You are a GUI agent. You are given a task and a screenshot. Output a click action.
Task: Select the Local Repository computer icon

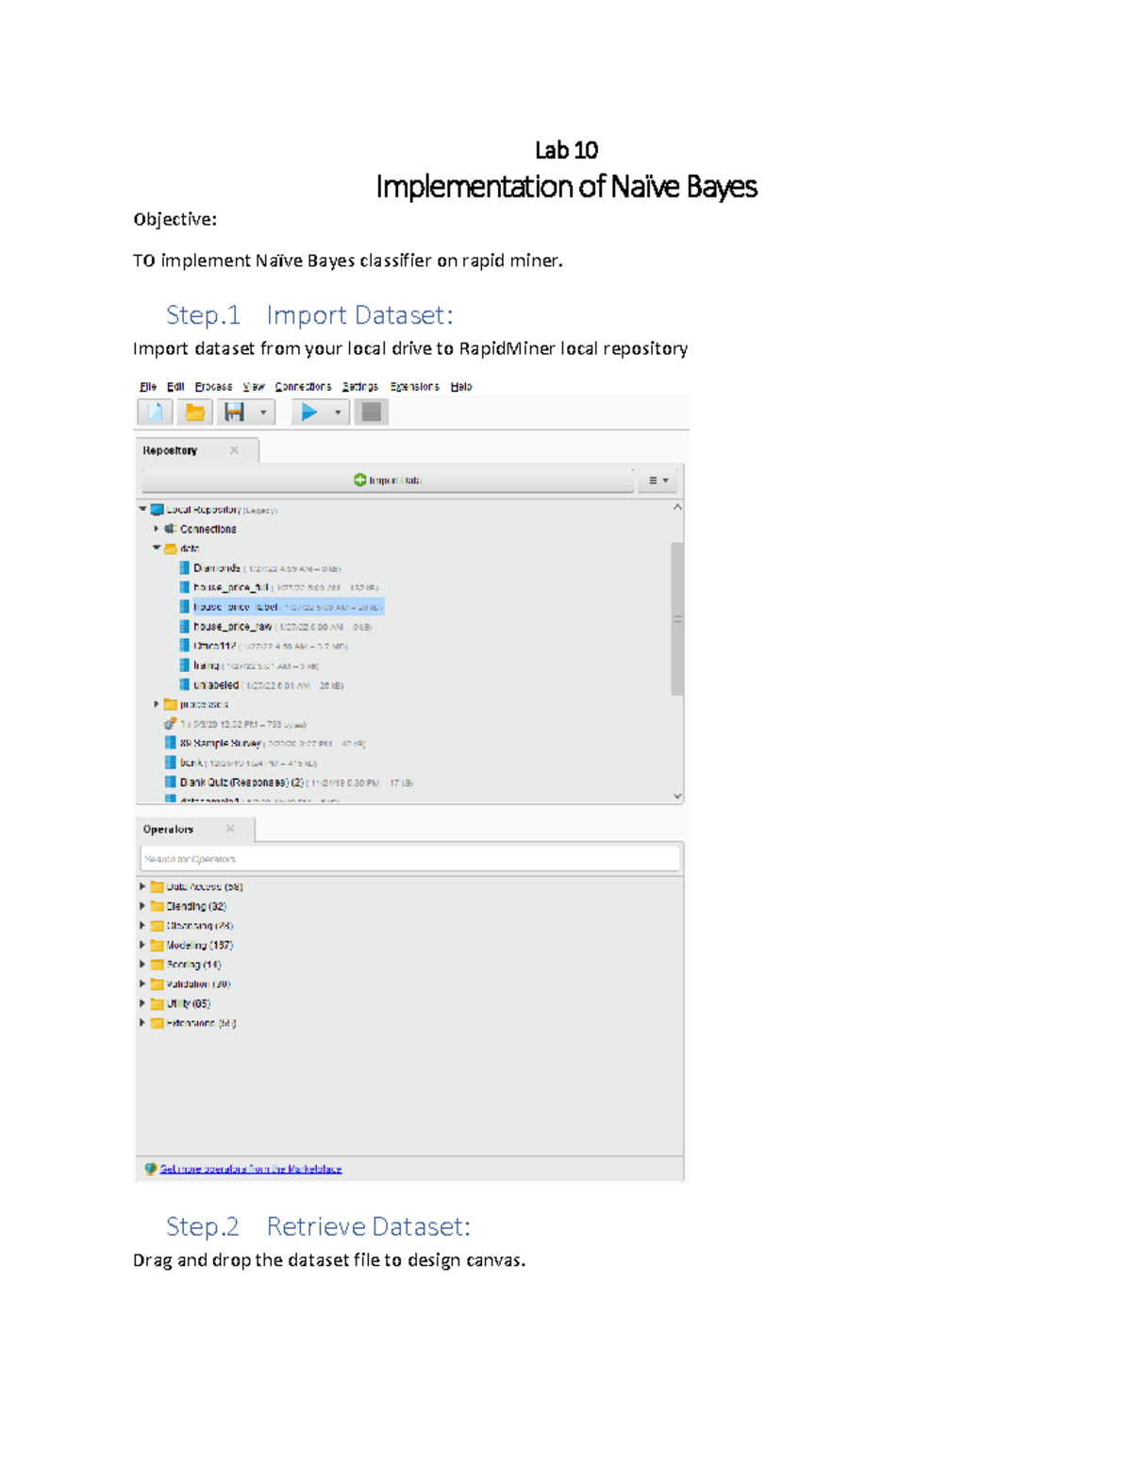point(156,510)
